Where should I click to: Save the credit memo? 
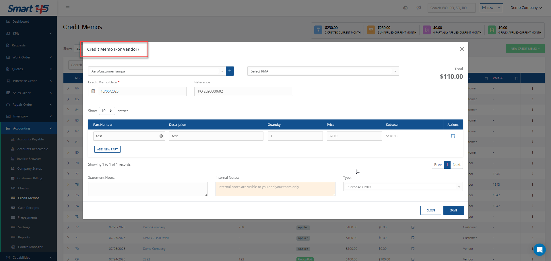pyautogui.click(x=453, y=210)
